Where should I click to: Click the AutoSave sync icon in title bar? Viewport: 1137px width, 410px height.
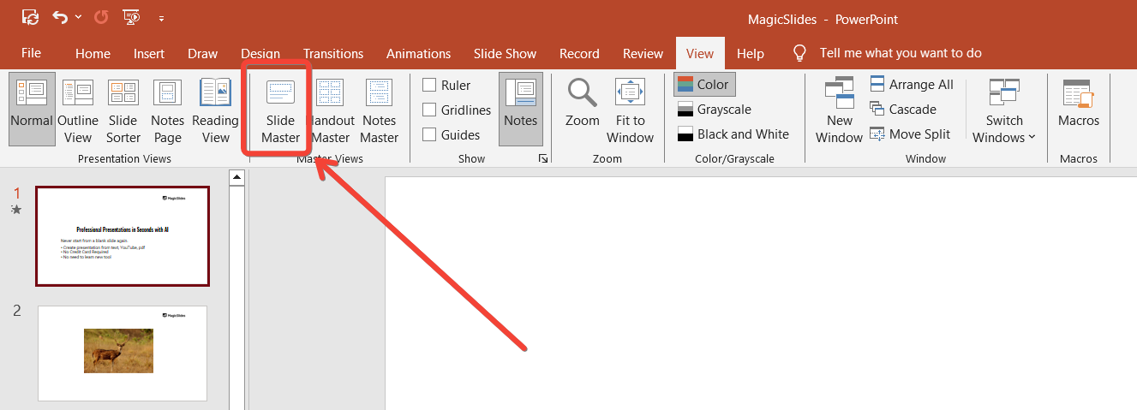pos(30,17)
